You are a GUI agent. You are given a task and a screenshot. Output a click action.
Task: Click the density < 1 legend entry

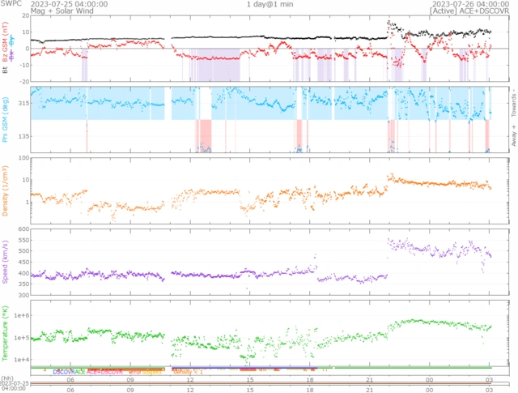click(x=188, y=372)
